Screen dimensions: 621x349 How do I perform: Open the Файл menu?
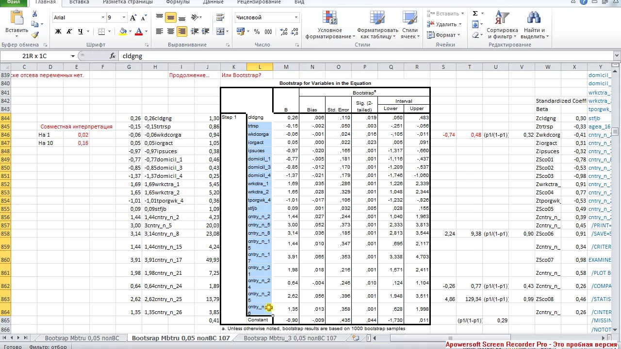tap(13, 2)
